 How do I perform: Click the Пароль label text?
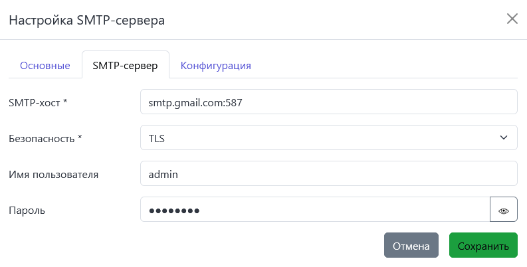coord(27,211)
